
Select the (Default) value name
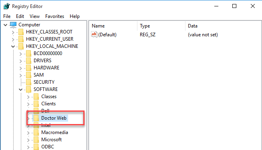click(x=107, y=35)
